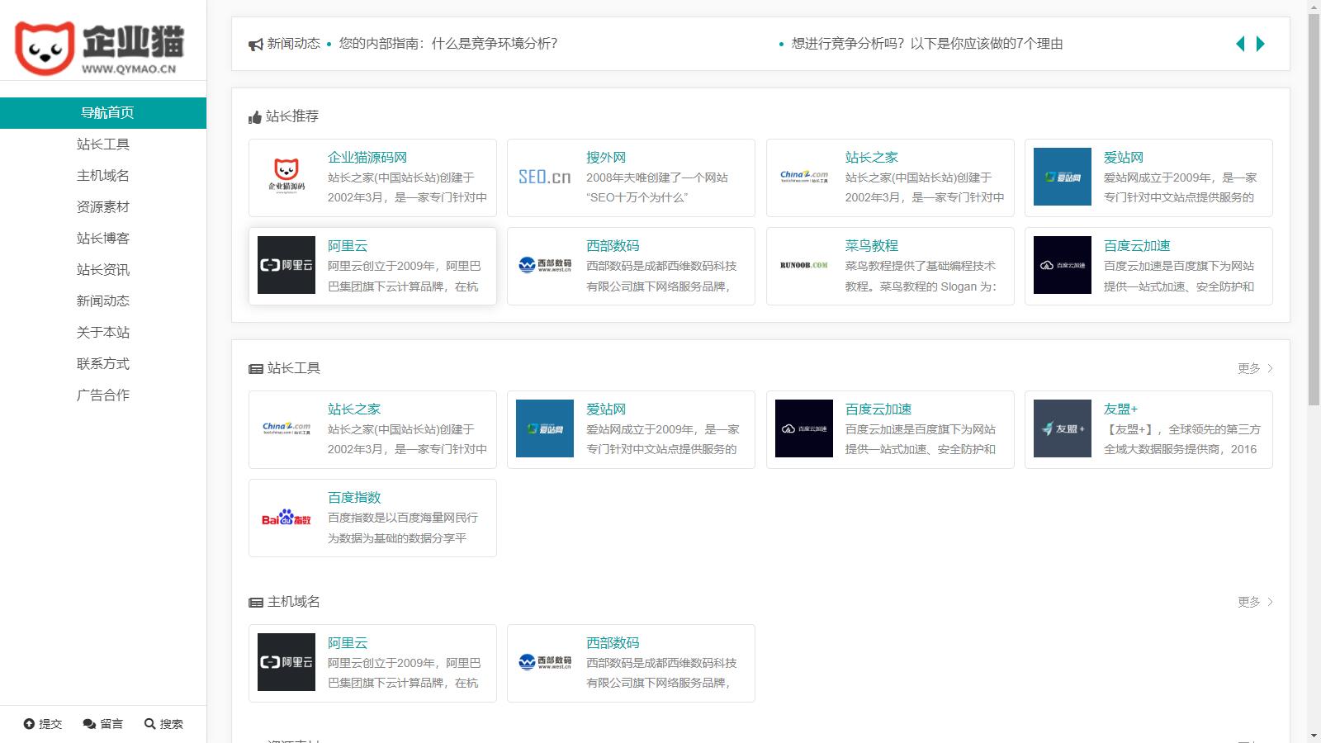Go to 资源素材 in sidebar

pyautogui.click(x=103, y=207)
